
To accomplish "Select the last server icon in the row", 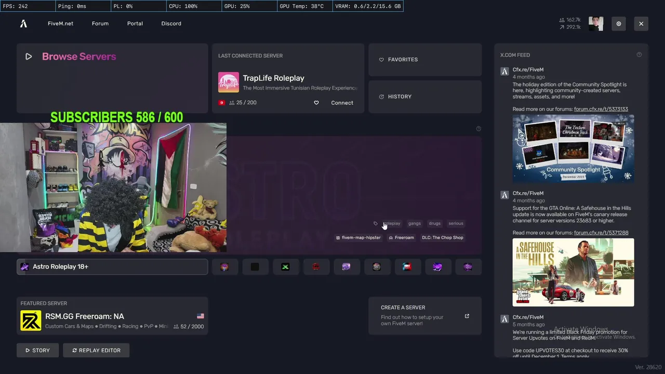I will coord(468,266).
